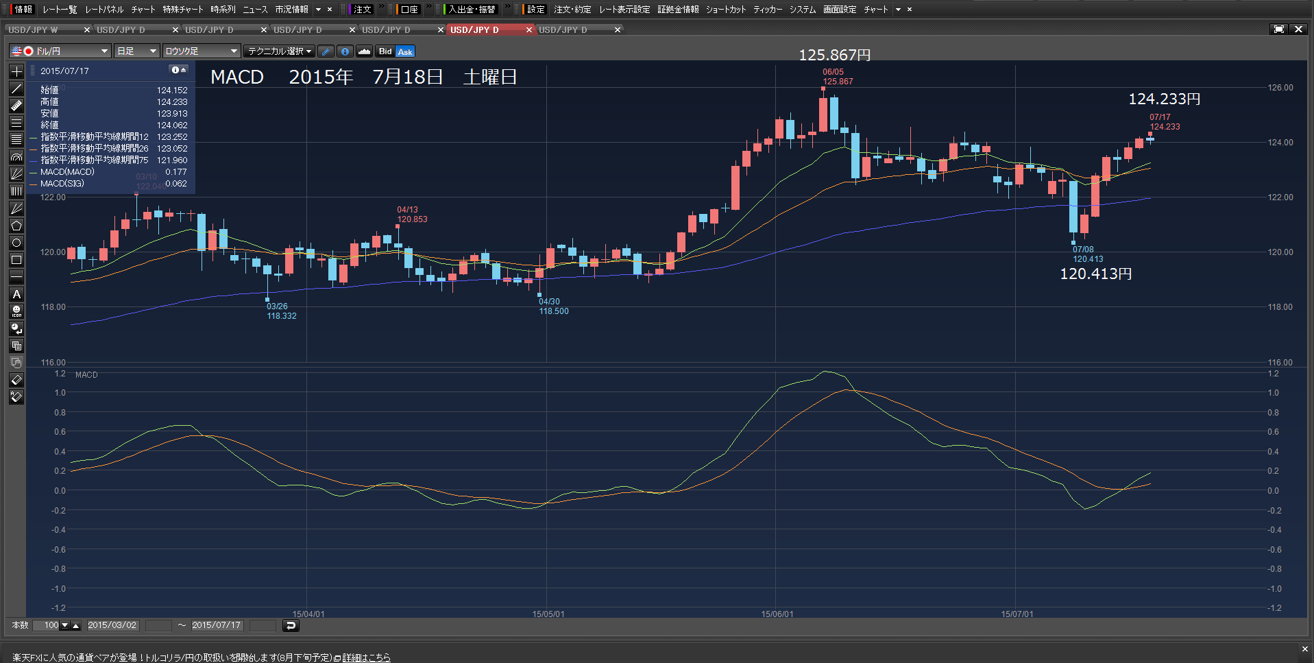Open ショートカット menu item
Image resolution: width=1314 pixels, height=663 pixels.
click(726, 10)
